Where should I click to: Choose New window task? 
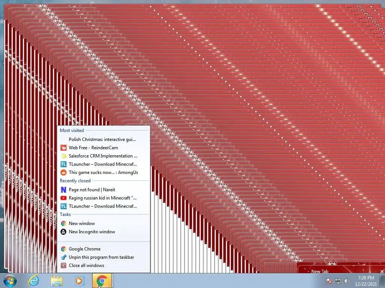(x=103, y=223)
